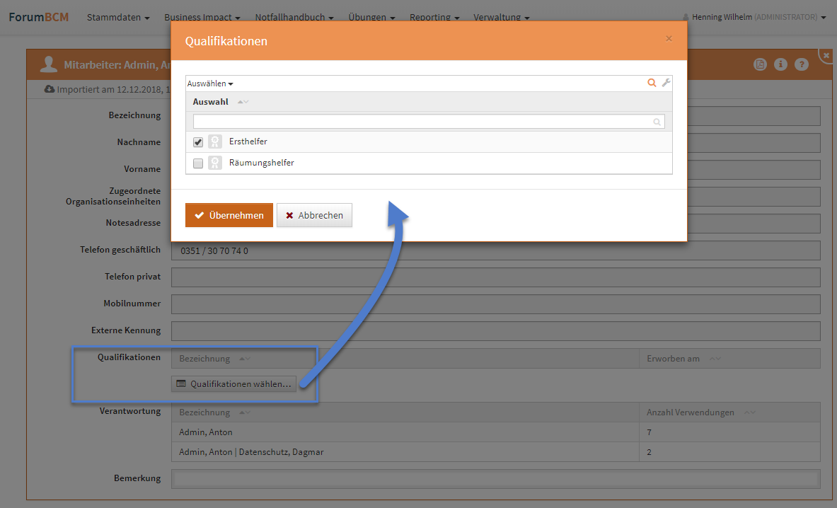The image size is (837, 508).
Task: Click the Qualifikationen wählen button
Action: tap(233, 383)
